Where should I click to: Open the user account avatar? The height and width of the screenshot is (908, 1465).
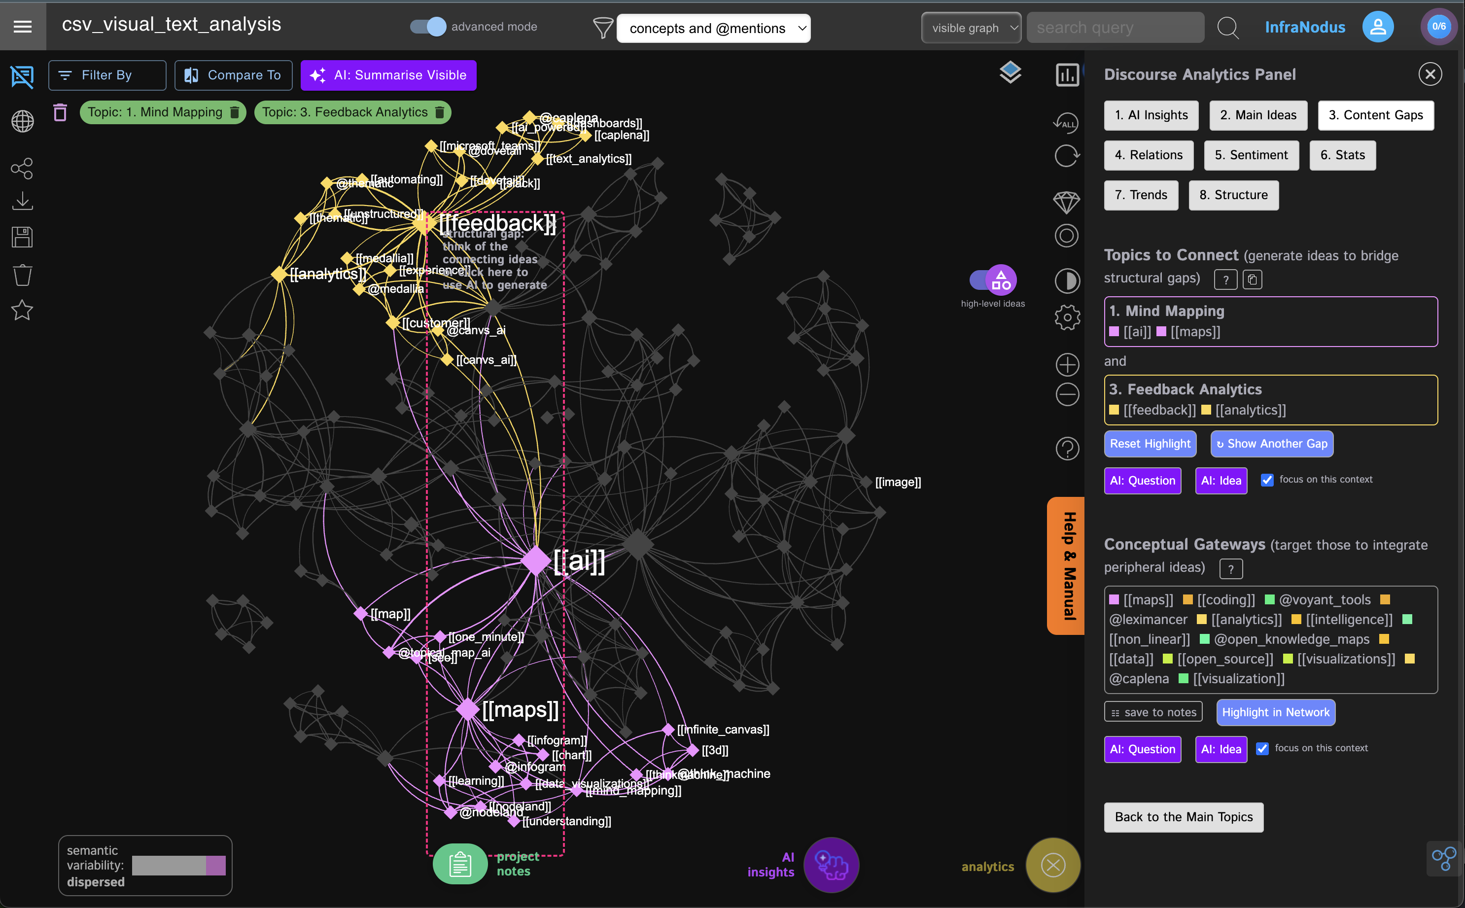pos(1378,27)
